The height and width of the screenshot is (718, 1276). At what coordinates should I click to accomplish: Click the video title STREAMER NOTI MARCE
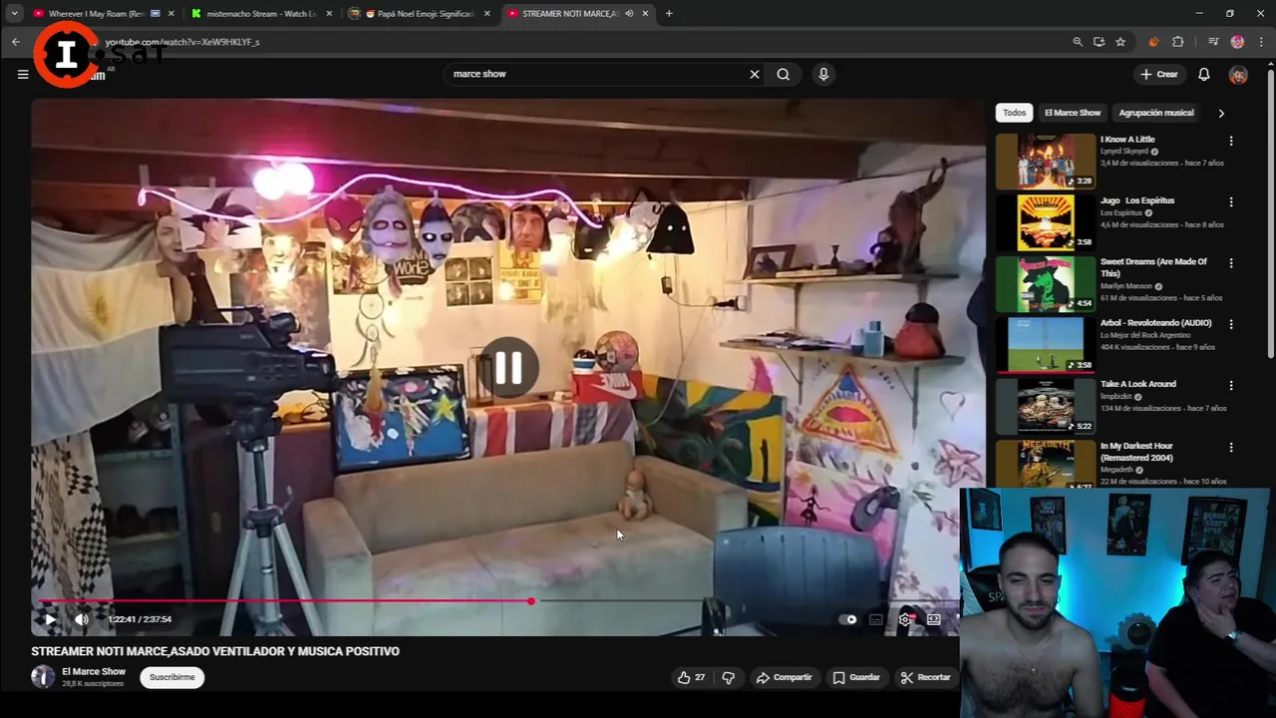(x=215, y=651)
